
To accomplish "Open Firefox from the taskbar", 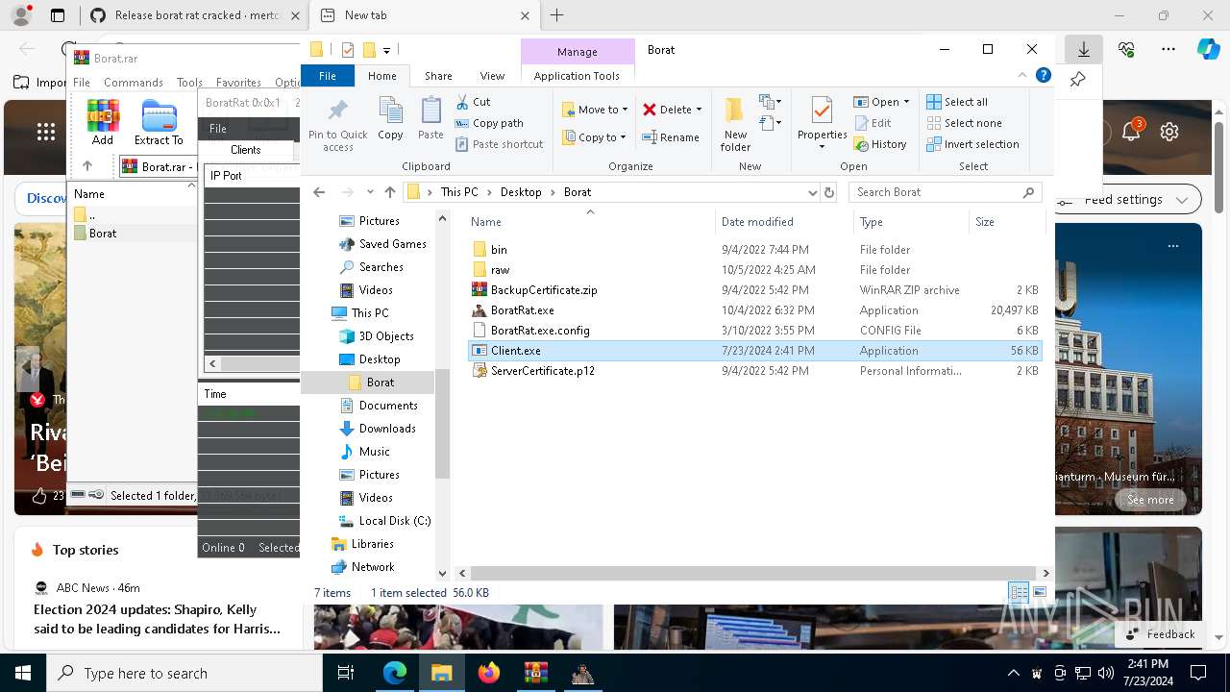I will point(489,673).
